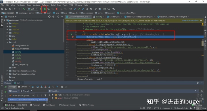The image size is (207, 111).
Task: Expand the IdeaProjectszookeeperdata folder
Action: tap(7, 71)
